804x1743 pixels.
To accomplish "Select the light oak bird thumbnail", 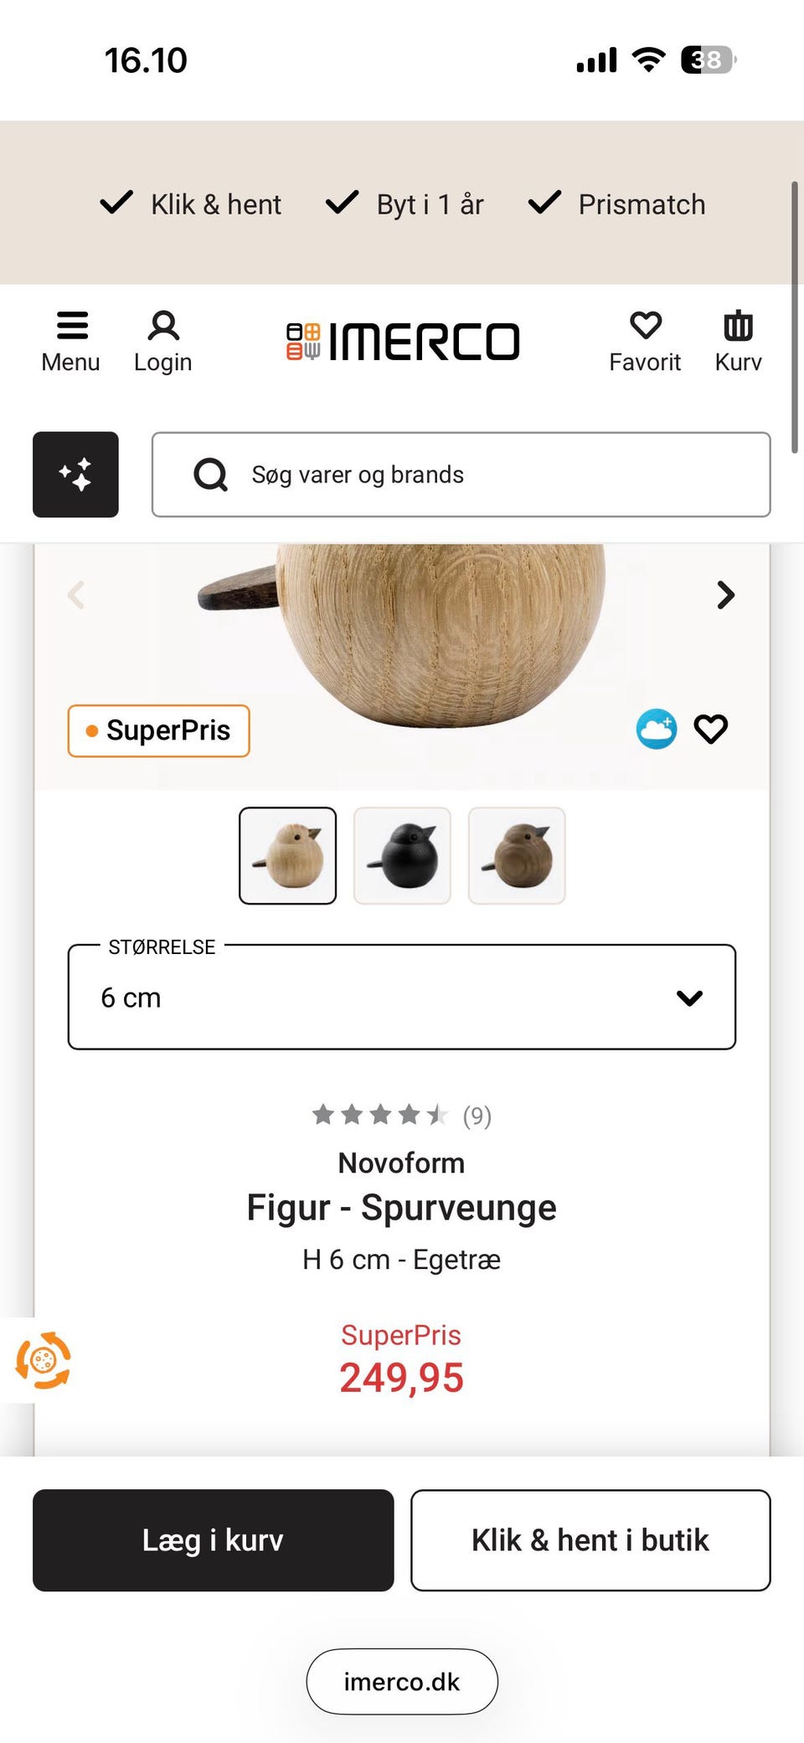I will pyautogui.click(x=288, y=855).
